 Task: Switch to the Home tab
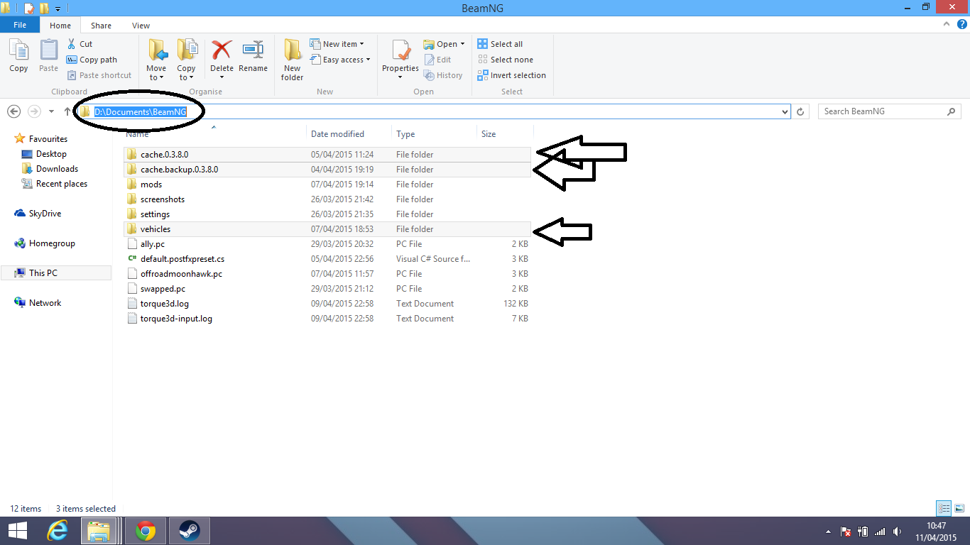(60, 26)
